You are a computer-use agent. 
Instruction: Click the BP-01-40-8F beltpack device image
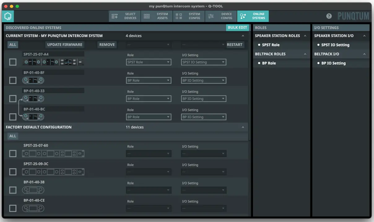33,80
